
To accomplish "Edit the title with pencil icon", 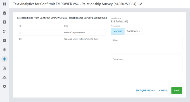I will point(141,4).
